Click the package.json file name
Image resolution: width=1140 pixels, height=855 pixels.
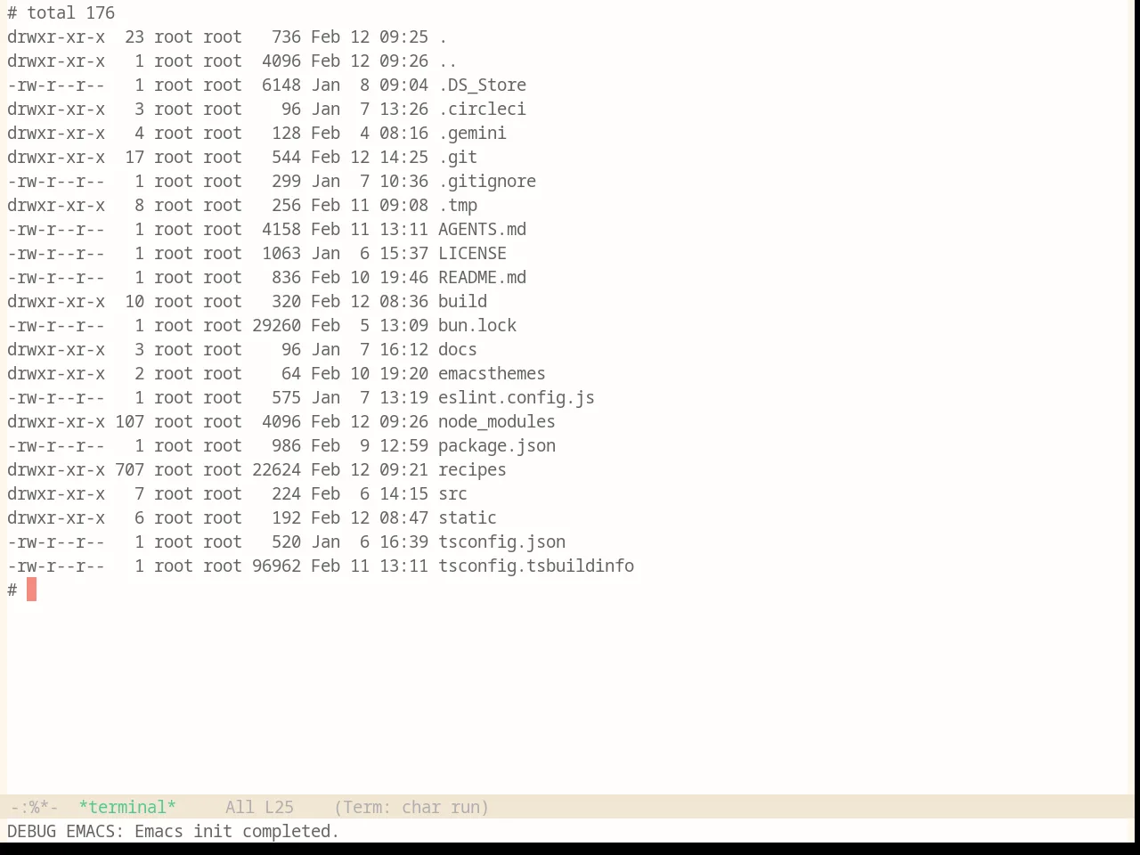497,446
